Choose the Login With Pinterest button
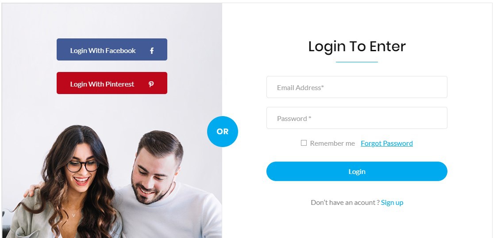The height and width of the screenshot is (238, 493). coord(112,83)
